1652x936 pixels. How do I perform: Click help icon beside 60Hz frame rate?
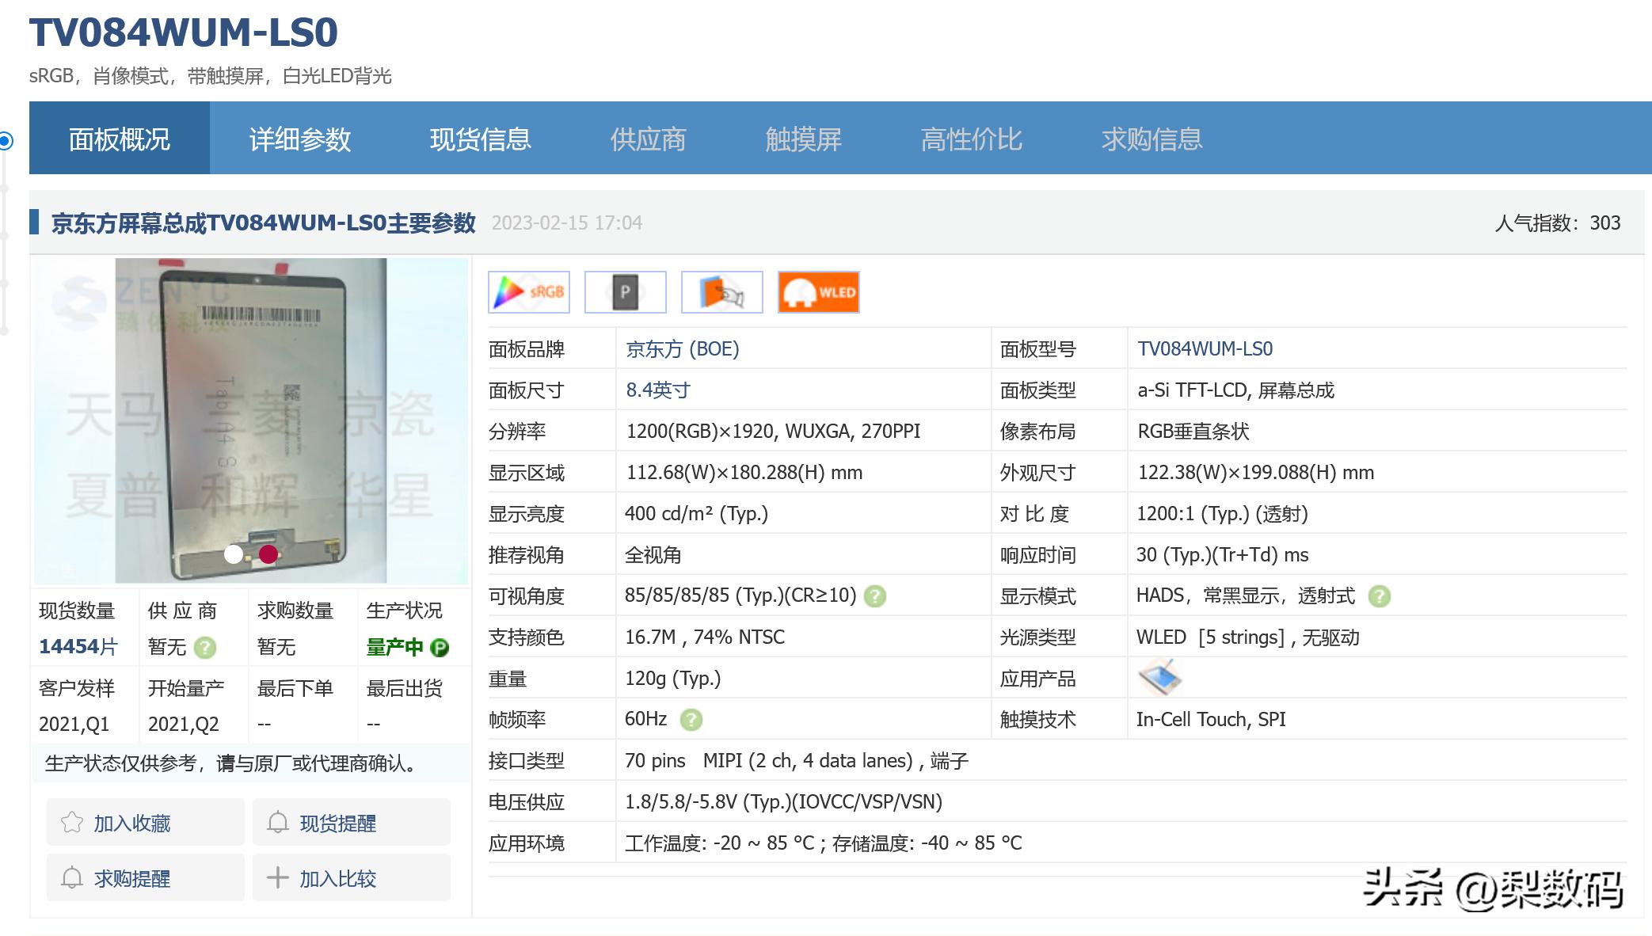tap(691, 720)
